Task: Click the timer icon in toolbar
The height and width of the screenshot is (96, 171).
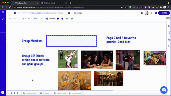Action: click(x=67, y=19)
